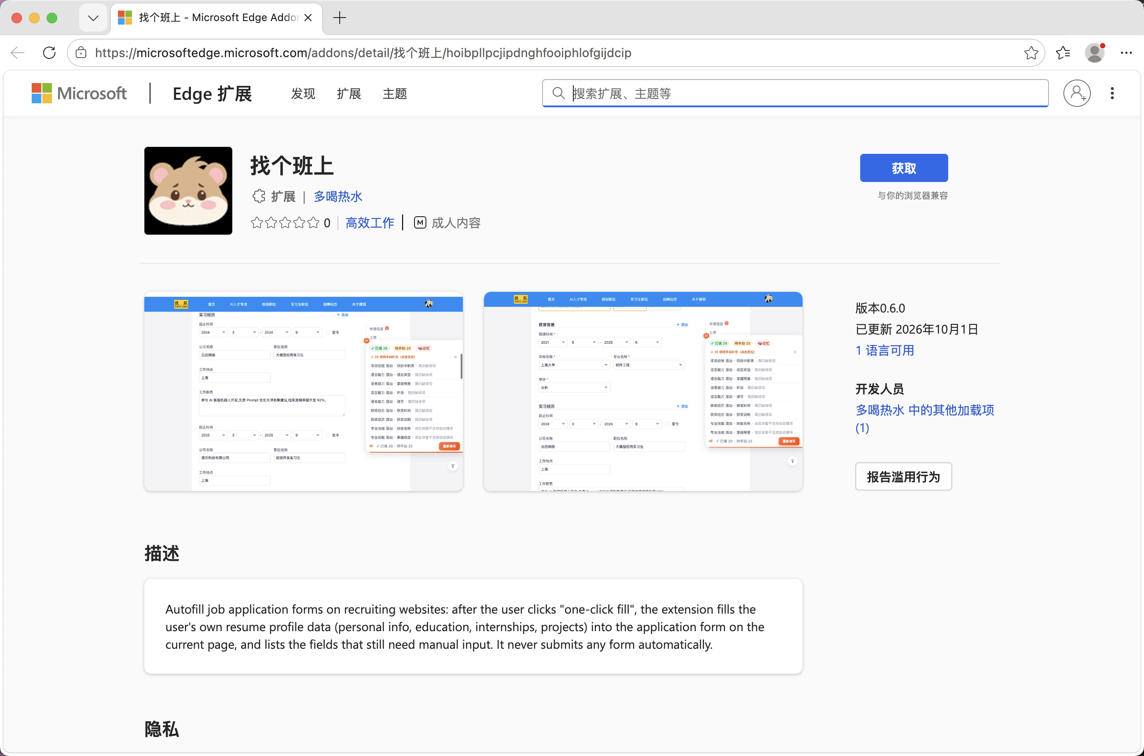Click the 与你的浏览器兼容 text
This screenshot has height=756, width=1144.
[912, 195]
